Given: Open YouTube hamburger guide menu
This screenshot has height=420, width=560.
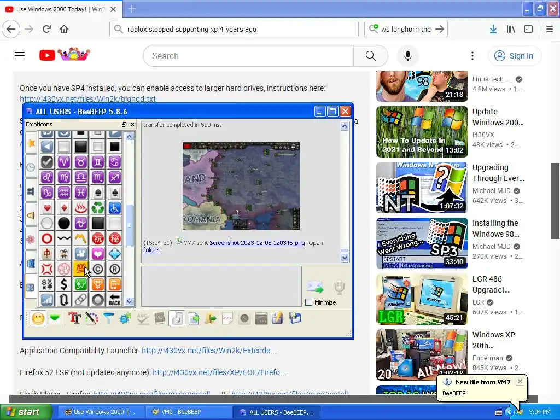Looking at the screenshot, I should [x=20, y=56].
